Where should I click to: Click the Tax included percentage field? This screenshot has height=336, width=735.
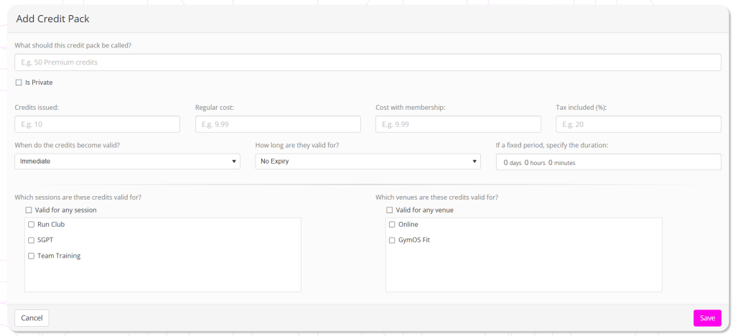tap(638, 124)
